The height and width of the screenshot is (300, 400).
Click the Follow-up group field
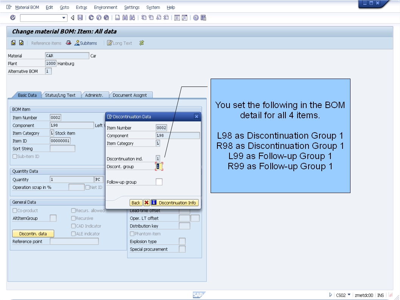[x=159, y=182]
